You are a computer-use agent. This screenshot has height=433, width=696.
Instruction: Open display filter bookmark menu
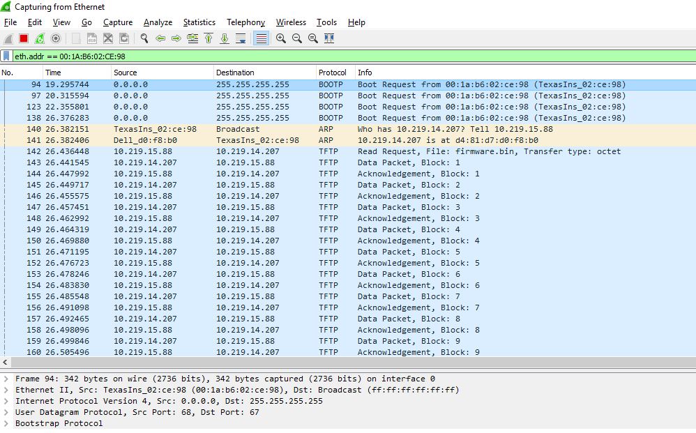click(x=6, y=56)
